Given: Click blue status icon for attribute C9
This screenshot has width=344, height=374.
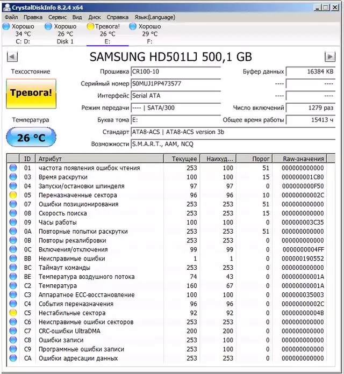Looking at the screenshot, I should (13, 349).
